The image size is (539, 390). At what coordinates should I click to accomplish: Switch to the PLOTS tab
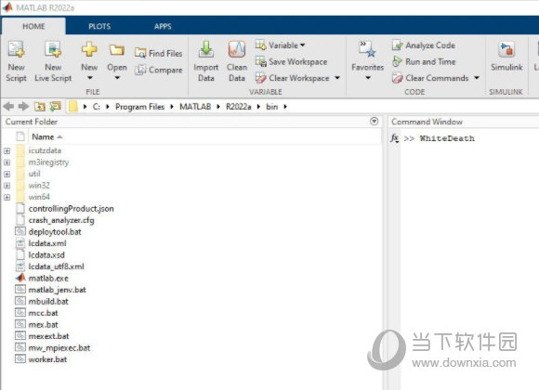click(x=99, y=26)
